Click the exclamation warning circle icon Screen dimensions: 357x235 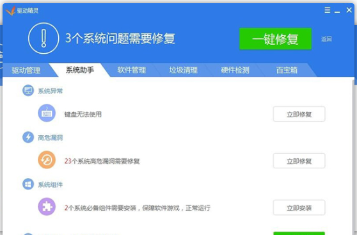[44, 38]
